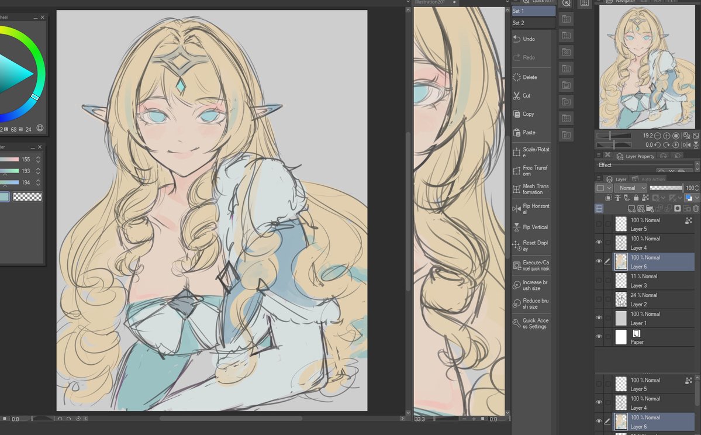This screenshot has height=435, width=701.
Task: Select the transparent color checkered swatch
Action: pyautogui.click(x=27, y=196)
